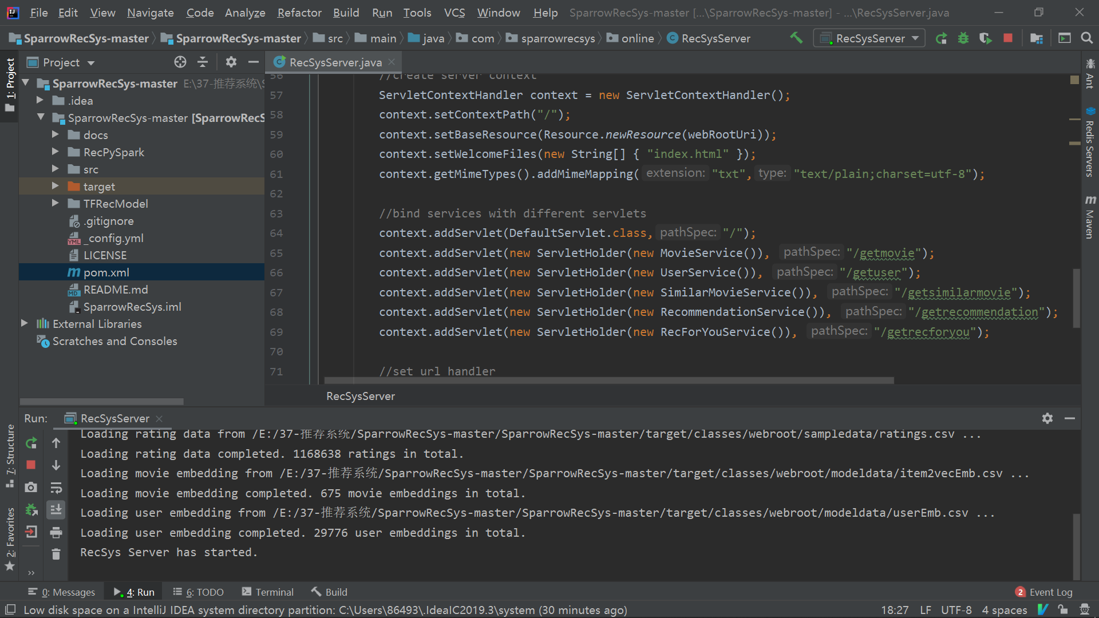The width and height of the screenshot is (1099, 618).
Task: Open the Refactor menu
Action: click(299, 13)
